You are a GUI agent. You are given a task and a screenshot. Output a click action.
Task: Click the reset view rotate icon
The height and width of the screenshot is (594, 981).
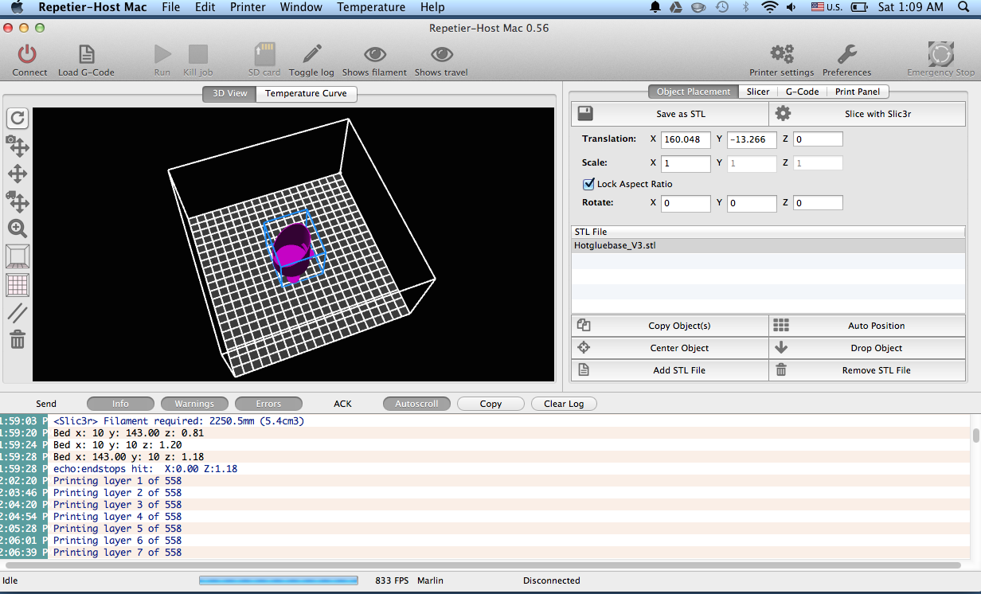[x=18, y=119]
